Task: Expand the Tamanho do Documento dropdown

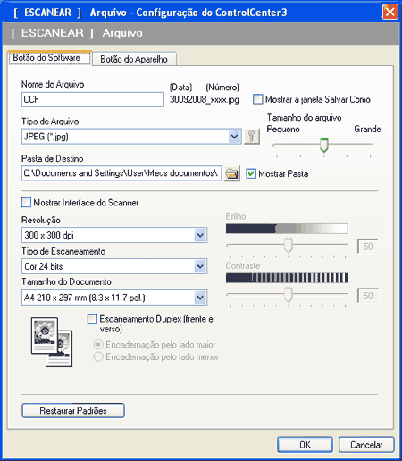Action: click(x=200, y=298)
